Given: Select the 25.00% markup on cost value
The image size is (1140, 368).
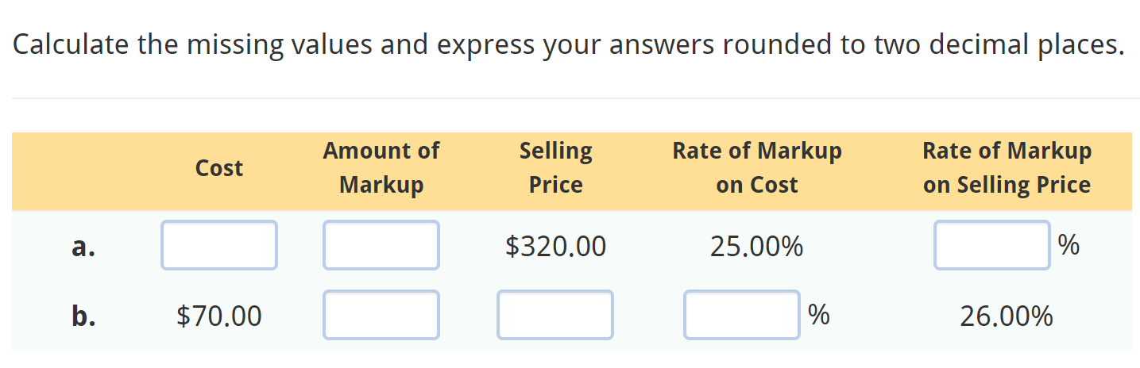Looking at the screenshot, I should tap(757, 247).
